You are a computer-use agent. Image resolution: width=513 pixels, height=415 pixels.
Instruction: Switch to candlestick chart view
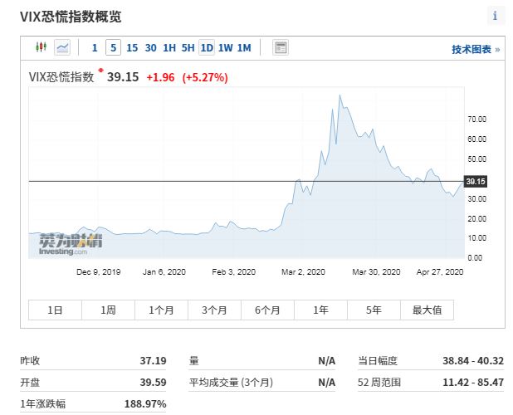(x=41, y=48)
